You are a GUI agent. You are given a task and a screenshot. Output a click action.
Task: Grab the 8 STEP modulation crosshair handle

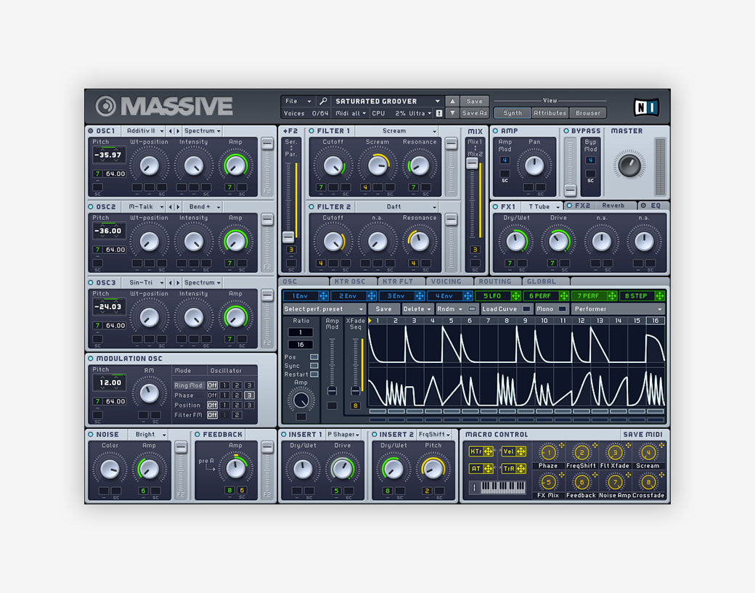pyautogui.click(x=660, y=296)
